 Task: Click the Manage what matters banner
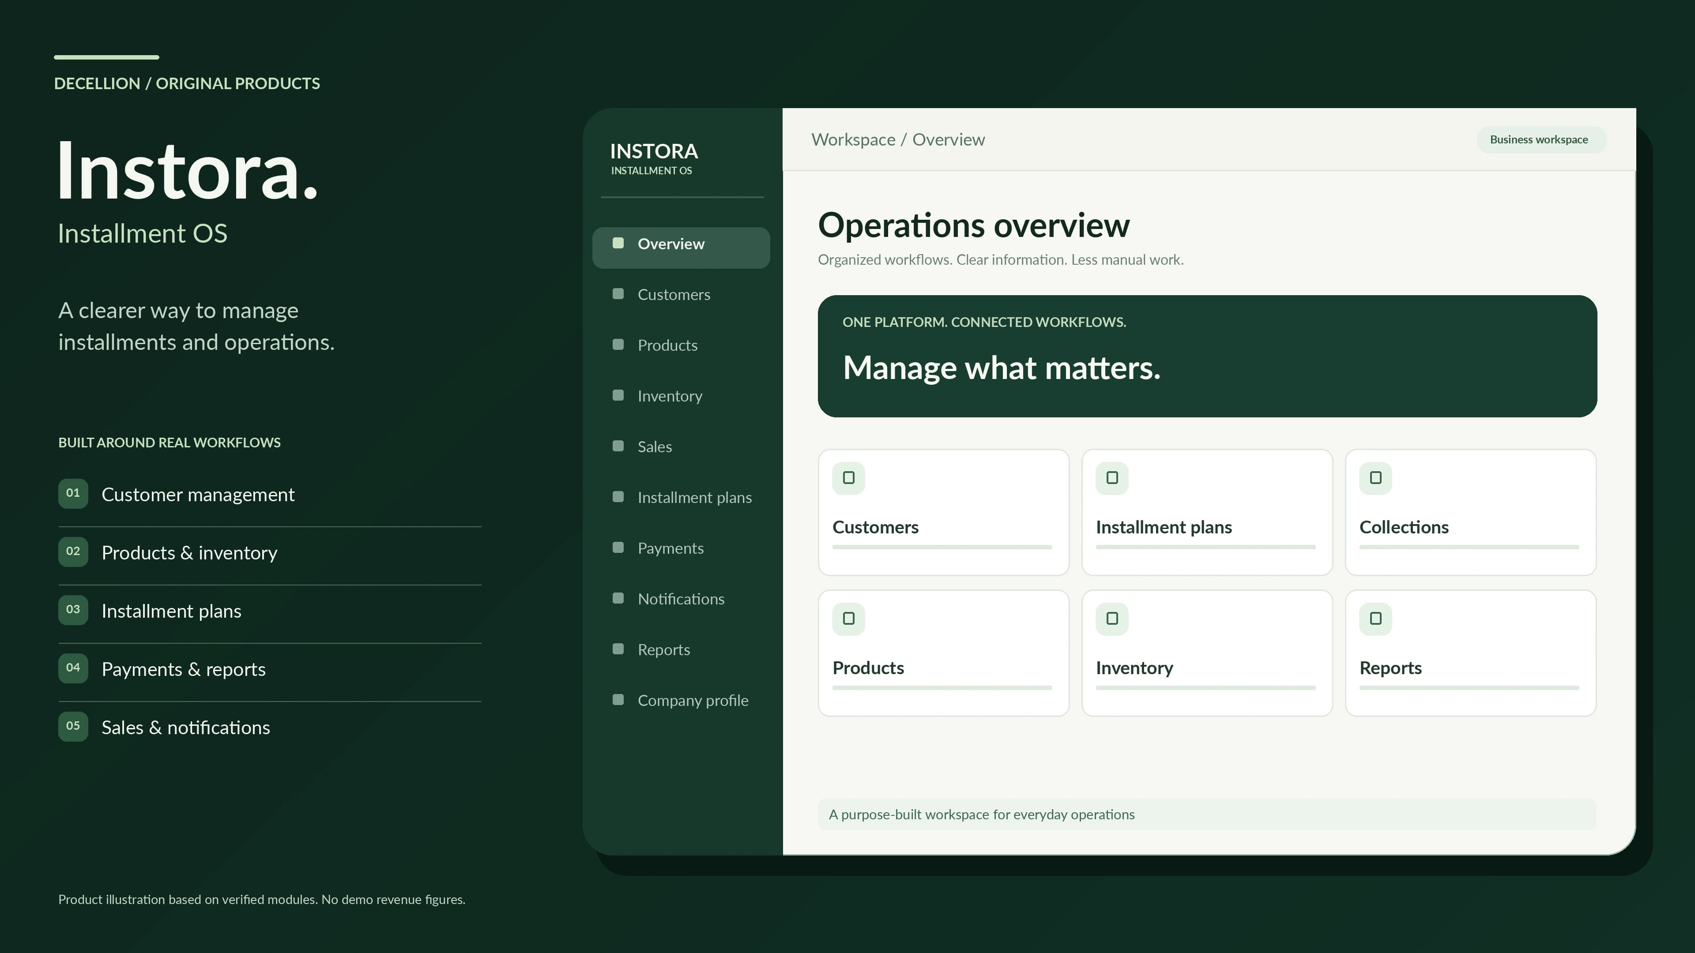pyautogui.click(x=1207, y=356)
